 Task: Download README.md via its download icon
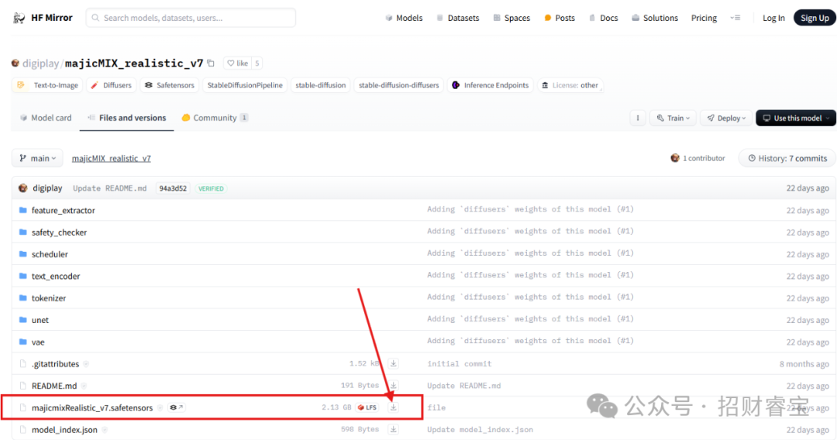pyautogui.click(x=394, y=385)
